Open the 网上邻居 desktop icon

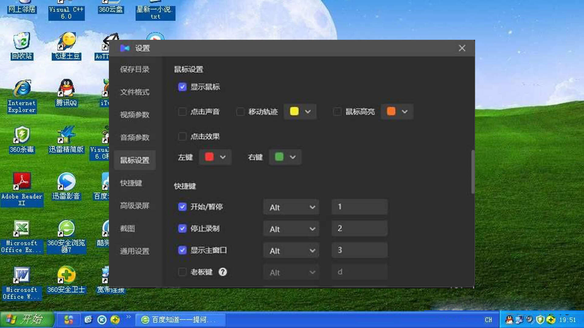[x=22, y=7]
